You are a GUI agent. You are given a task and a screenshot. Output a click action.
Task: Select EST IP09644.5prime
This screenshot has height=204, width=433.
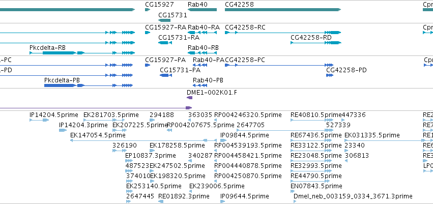pos(222,201)
